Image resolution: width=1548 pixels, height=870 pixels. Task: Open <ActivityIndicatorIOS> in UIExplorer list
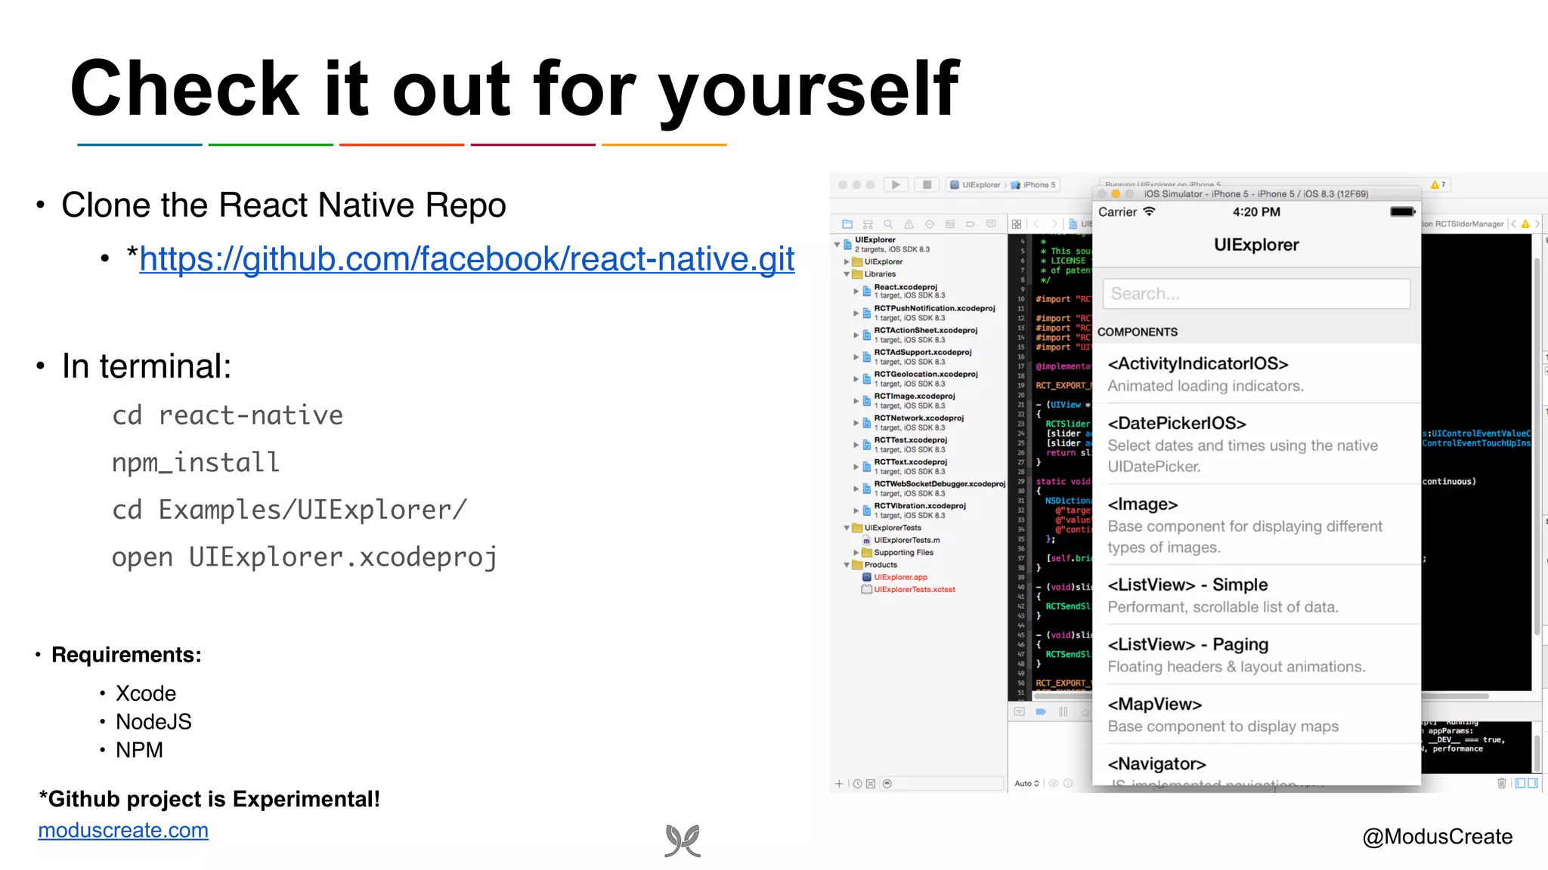click(1256, 374)
